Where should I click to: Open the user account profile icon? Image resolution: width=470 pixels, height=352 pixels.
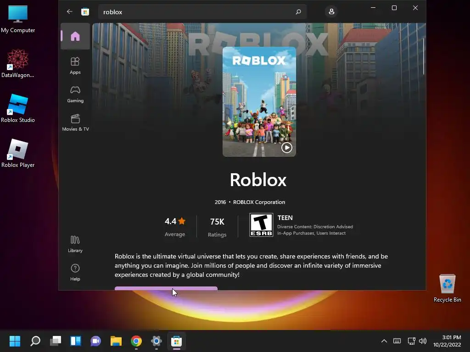pos(331,11)
